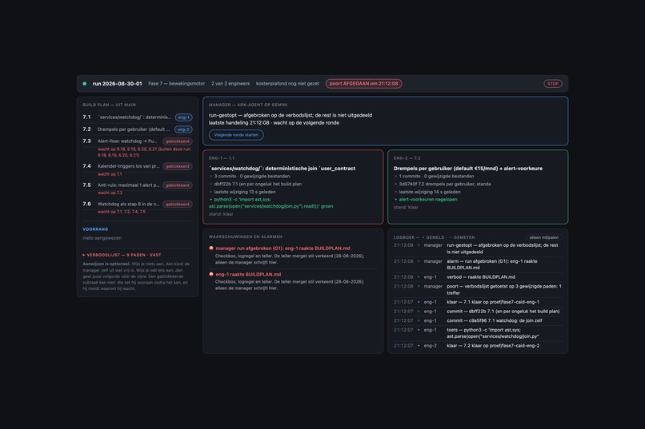
Task: Click log entry poort — verbodslijst getoetst
Action: (478, 289)
